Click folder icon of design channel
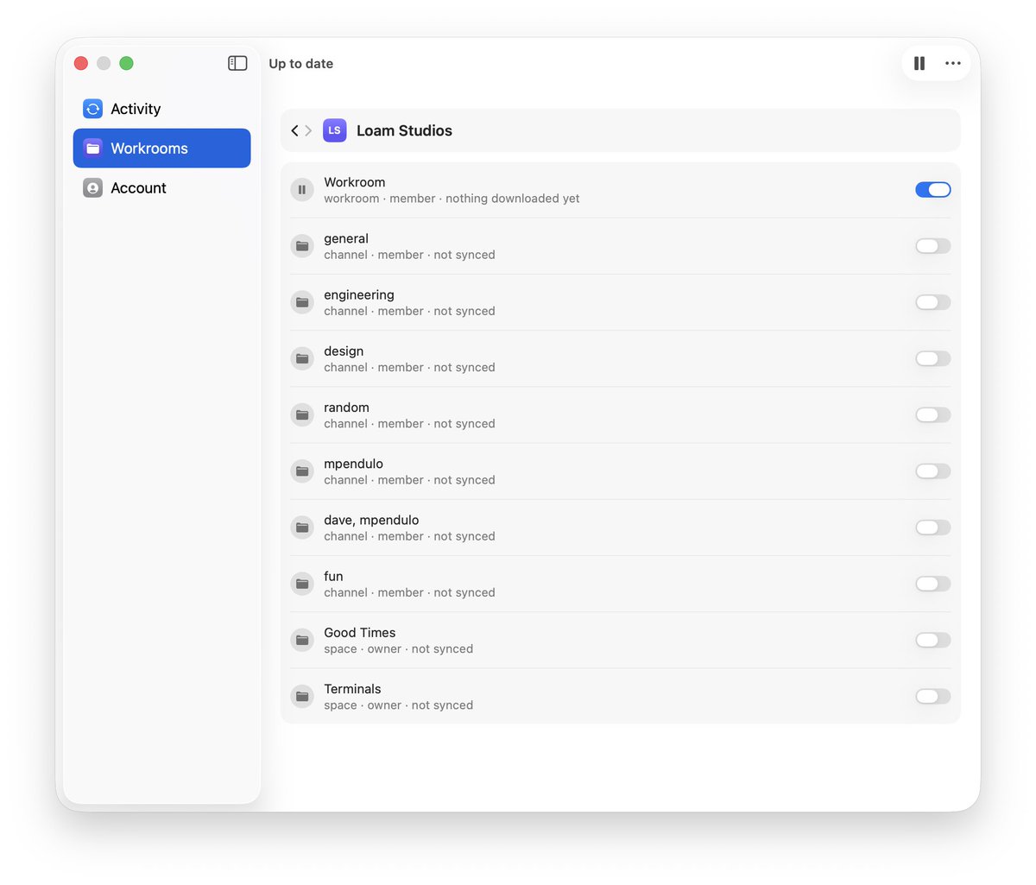Screen dimensions: 1036x885 pyautogui.click(x=302, y=358)
